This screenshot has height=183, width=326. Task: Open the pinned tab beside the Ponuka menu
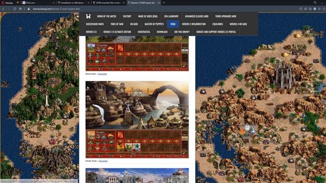[x=18, y=3]
